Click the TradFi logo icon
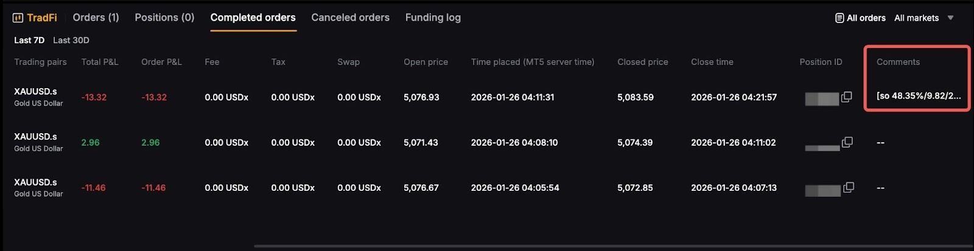974x251 pixels. 18,18
